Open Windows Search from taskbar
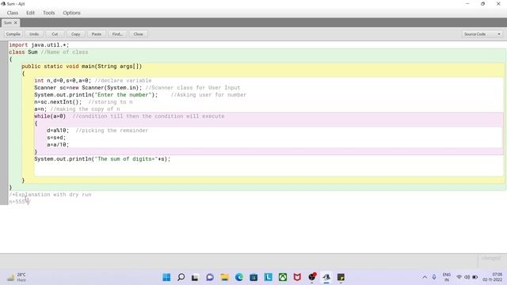The width and height of the screenshot is (507, 285). click(181, 277)
